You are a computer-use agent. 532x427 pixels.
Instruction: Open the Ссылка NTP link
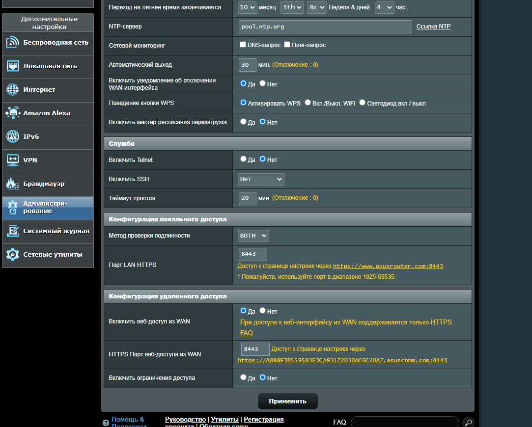433,27
